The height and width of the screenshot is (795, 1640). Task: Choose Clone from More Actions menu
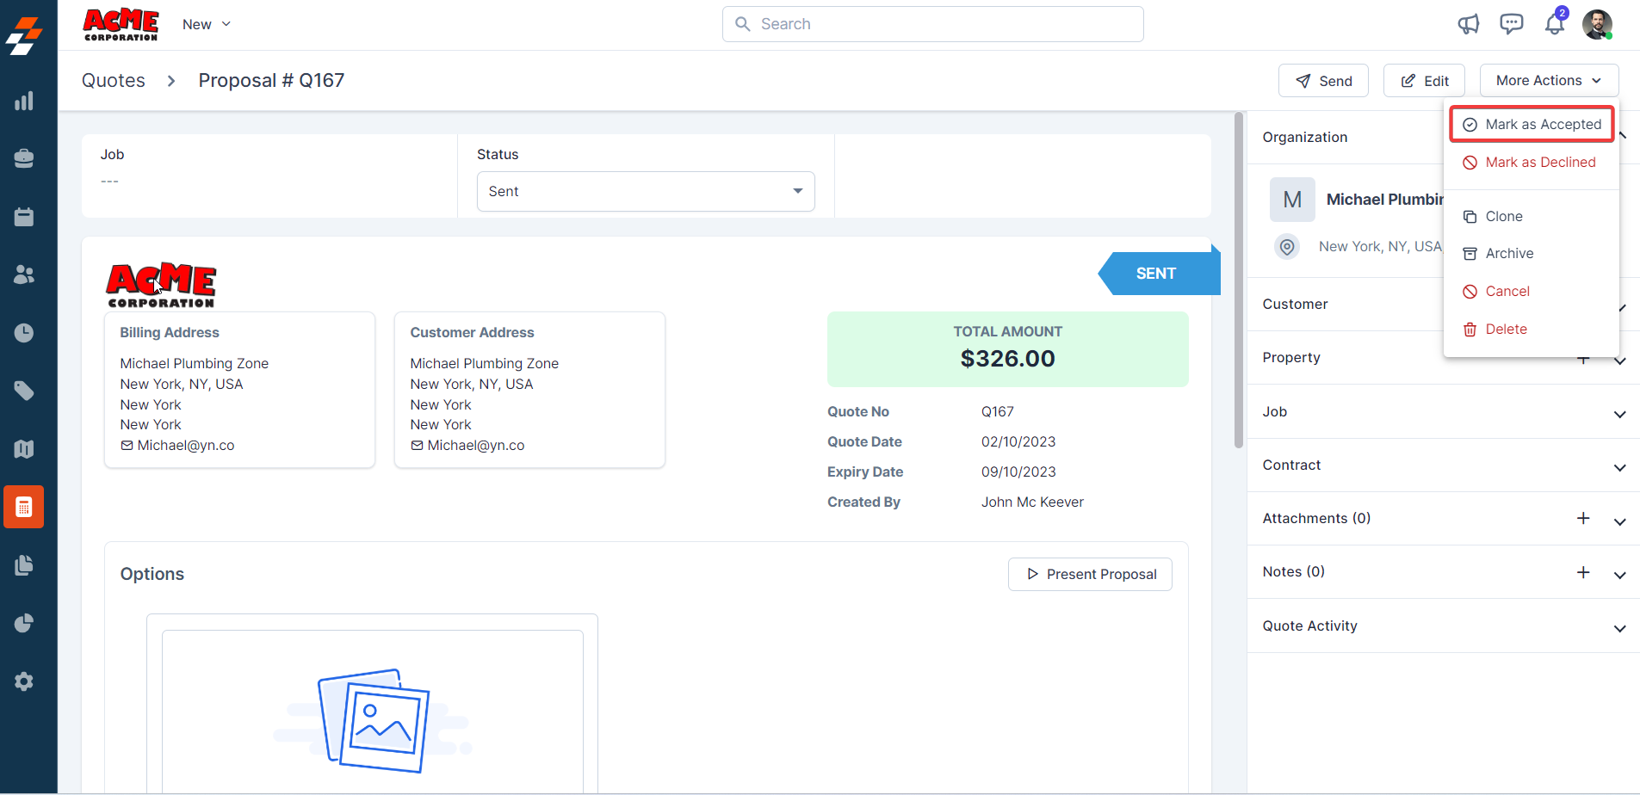pyautogui.click(x=1503, y=217)
